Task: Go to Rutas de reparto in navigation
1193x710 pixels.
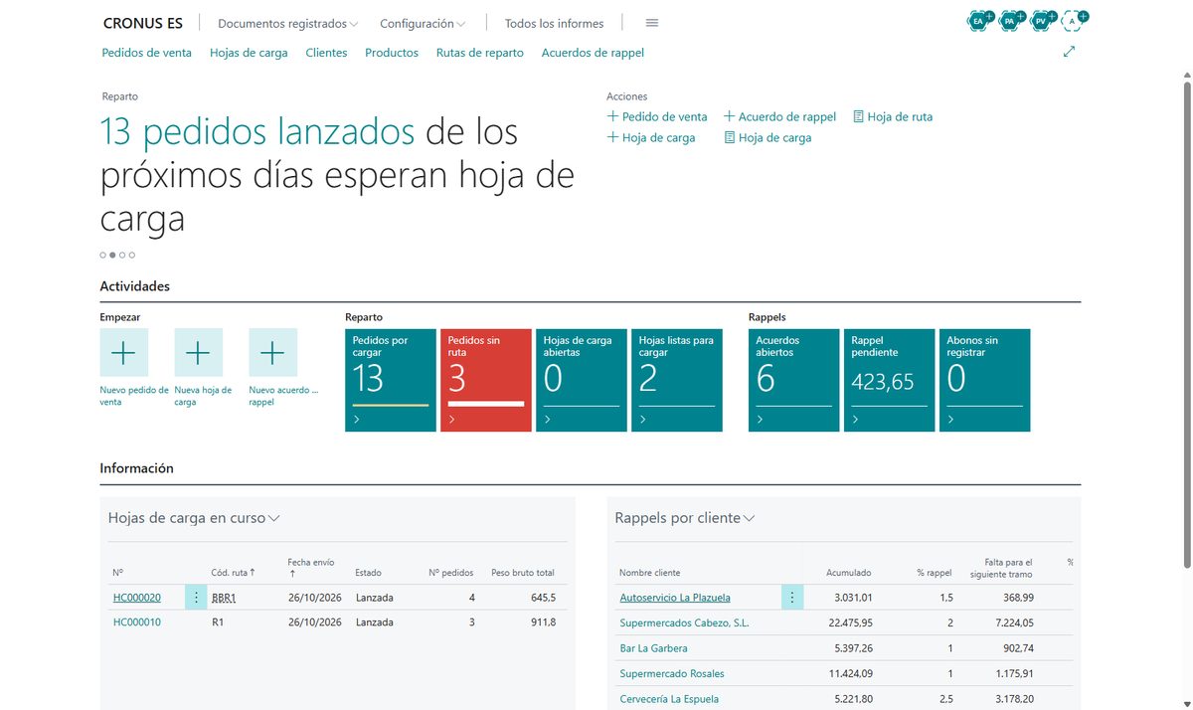Action: [480, 53]
